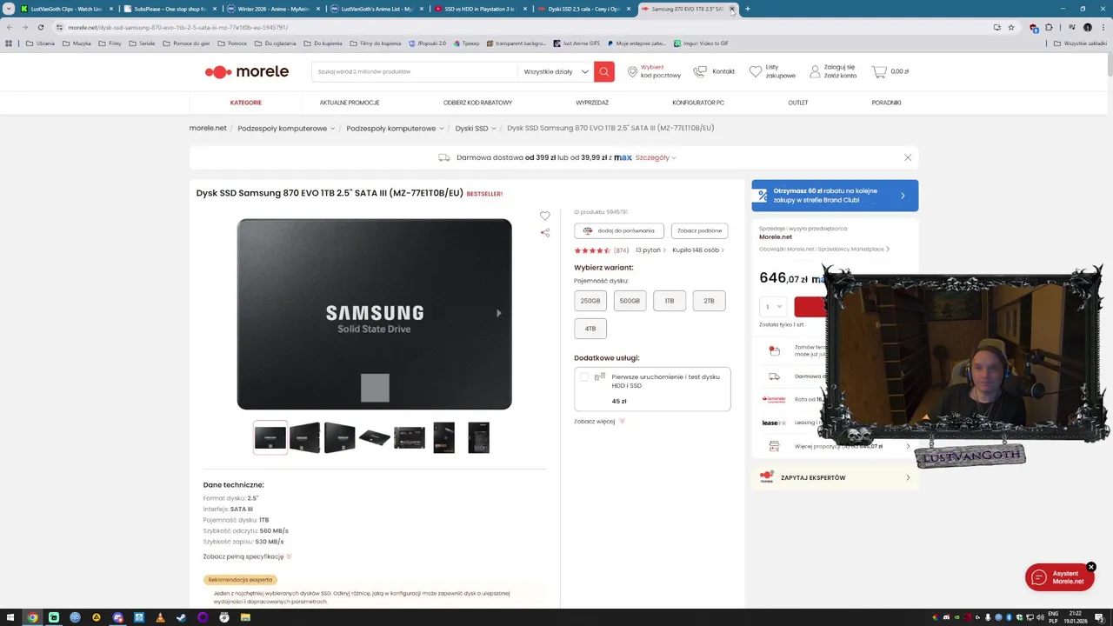Open Zaloguj się account icon
This screenshot has width=1113, height=626.
(815, 71)
